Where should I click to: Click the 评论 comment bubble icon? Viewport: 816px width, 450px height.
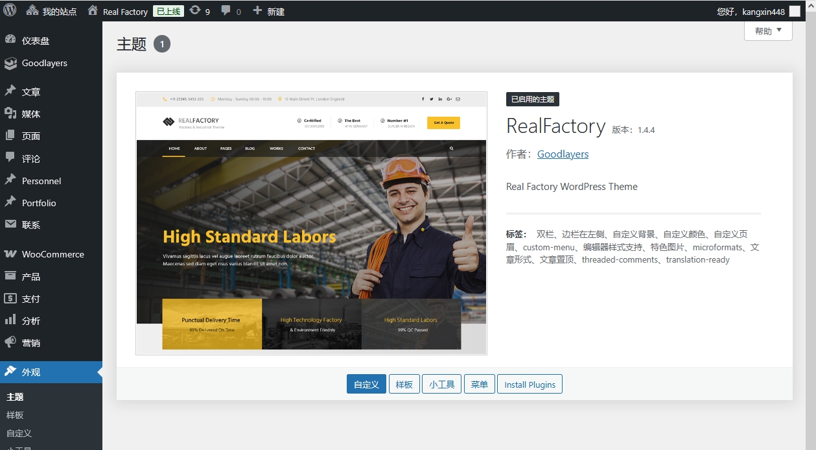pos(10,158)
